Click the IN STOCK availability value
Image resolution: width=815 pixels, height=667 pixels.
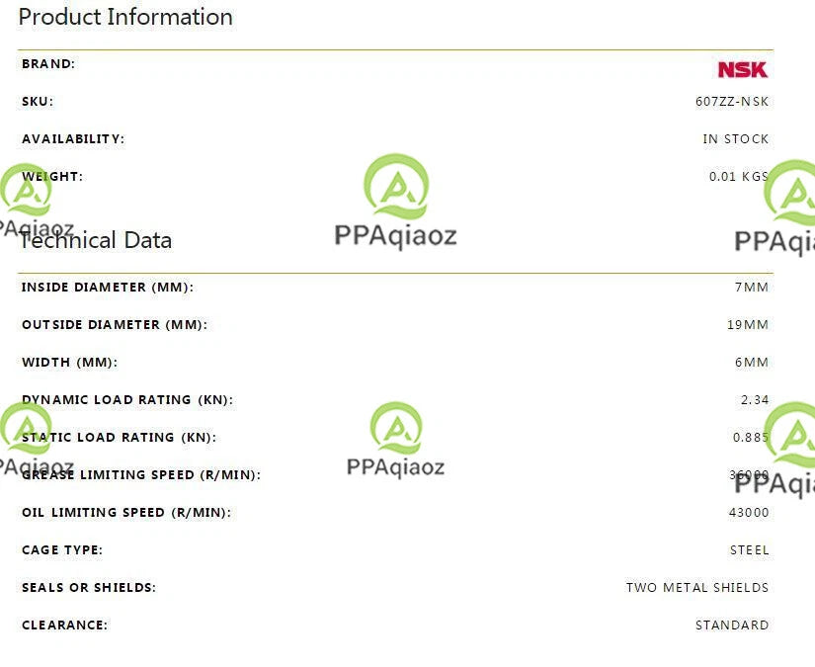click(735, 139)
